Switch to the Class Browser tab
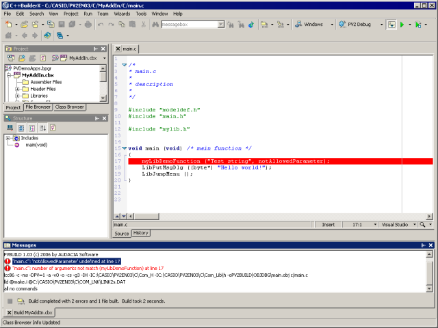The width and height of the screenshot is (438, 328). [69, 107]
